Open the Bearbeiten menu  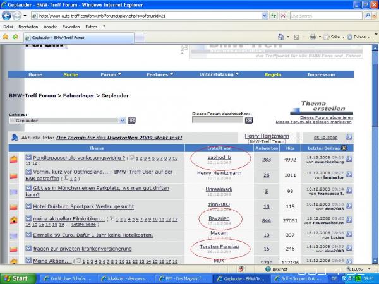click(x=28, y=27)
